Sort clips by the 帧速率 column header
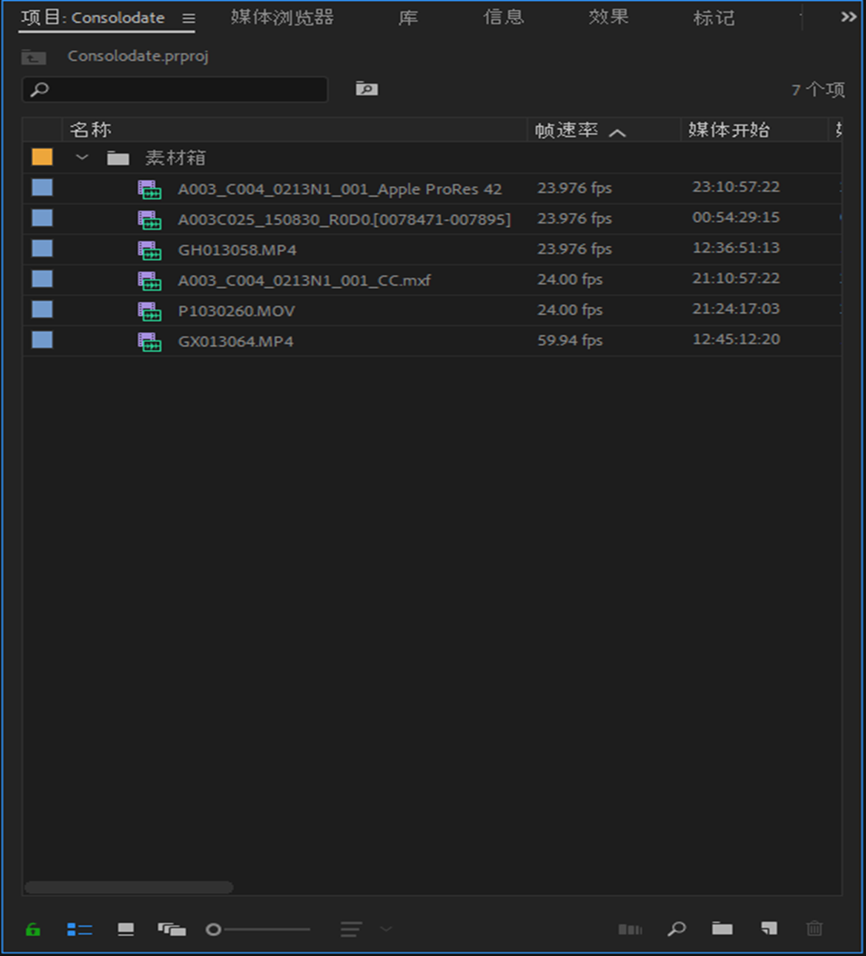Viewport: 866px width, 956px height. [x=565, y=130]
